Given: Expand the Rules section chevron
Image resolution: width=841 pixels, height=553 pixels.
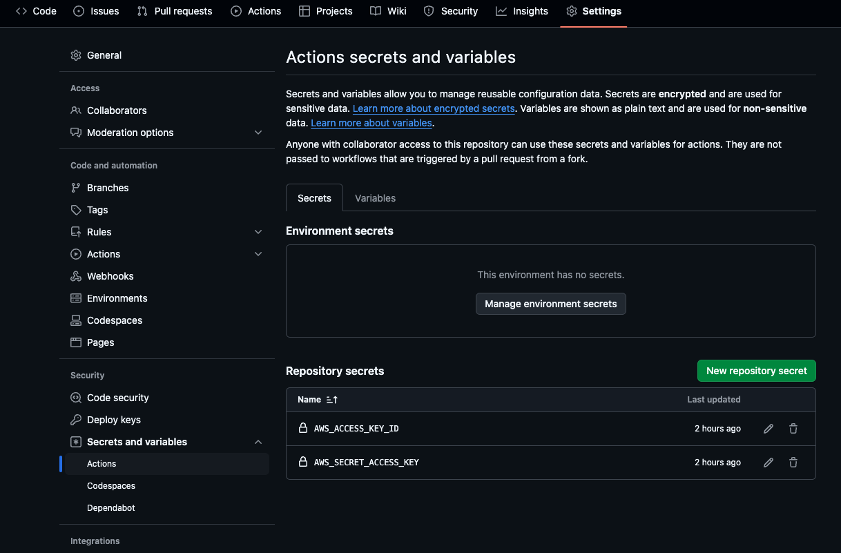Looking at the screenshot, I should pyautogui.click(x=258, y=232).
